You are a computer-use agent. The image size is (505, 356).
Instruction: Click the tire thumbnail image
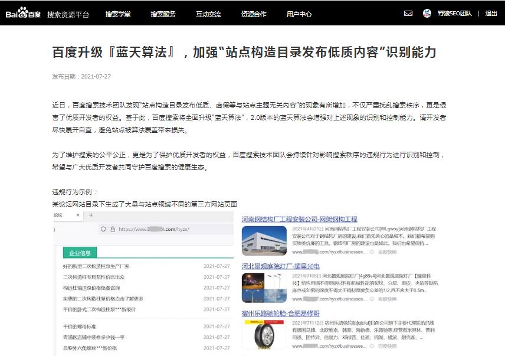264,334
